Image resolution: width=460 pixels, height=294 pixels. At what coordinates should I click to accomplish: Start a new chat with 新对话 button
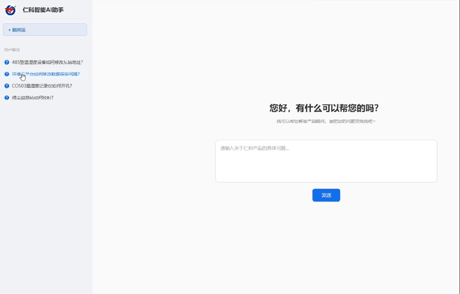[x=45, y=30]
